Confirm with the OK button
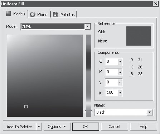 [86, 127]
